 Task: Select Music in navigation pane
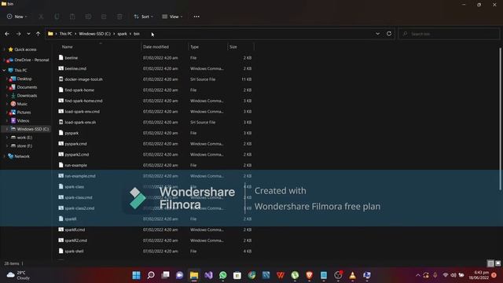click(x=22, y=104)
